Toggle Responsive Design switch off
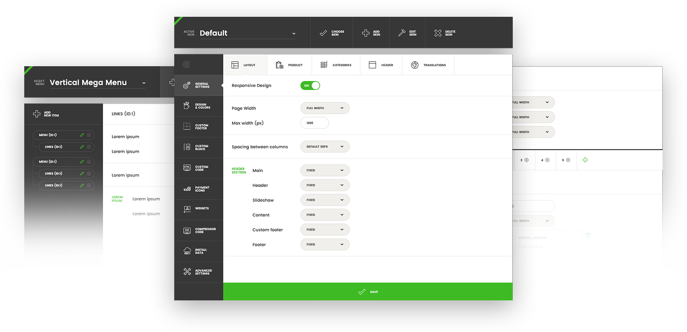The height and width of the screenshot is (332, 687). 310,85
